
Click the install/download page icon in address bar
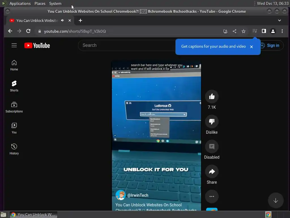click(x=225, y=31)
